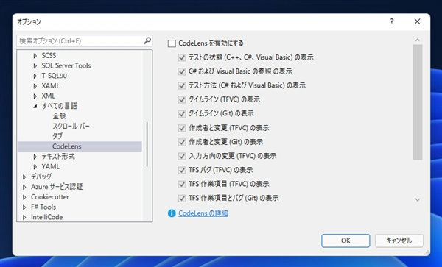Expand the SQL Server Tools node arrow

[x=35, y=66]
